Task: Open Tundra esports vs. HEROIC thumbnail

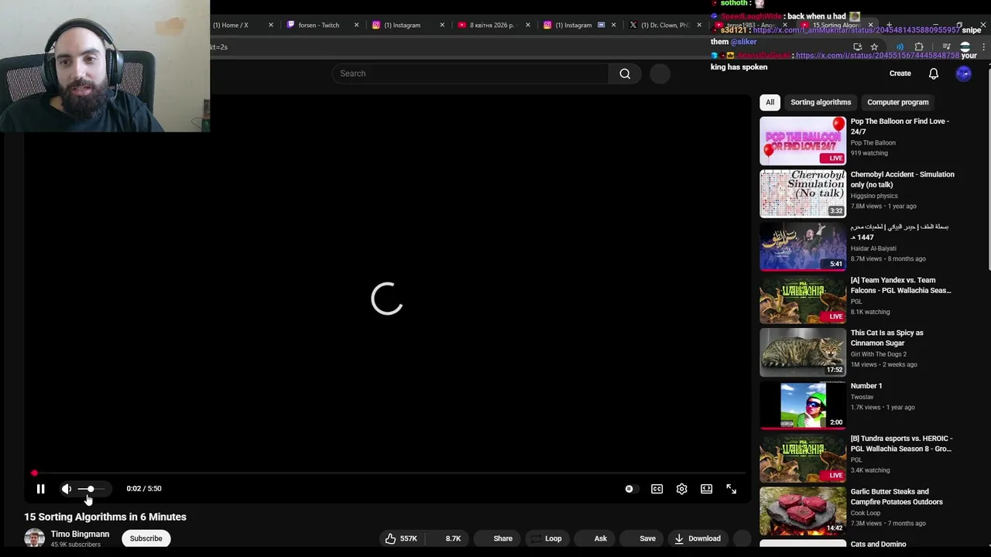Action: click(x=803, y=458)
